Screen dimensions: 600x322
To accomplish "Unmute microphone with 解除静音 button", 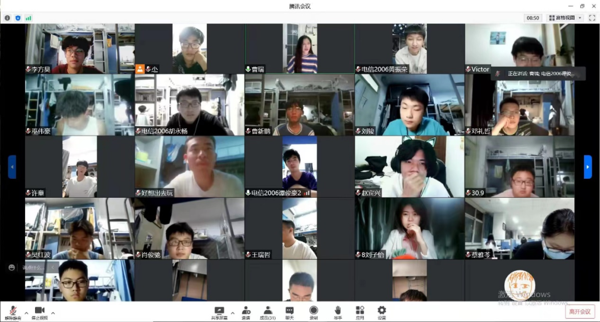I will 12,313.
